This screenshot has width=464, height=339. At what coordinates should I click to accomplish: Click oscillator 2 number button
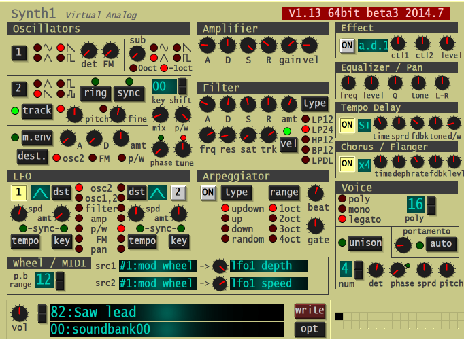pos(18,89)
